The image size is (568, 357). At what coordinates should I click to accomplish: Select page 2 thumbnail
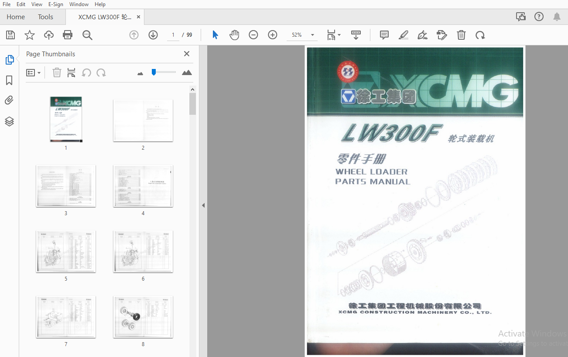pyautogui.click(x=143, y=120)
